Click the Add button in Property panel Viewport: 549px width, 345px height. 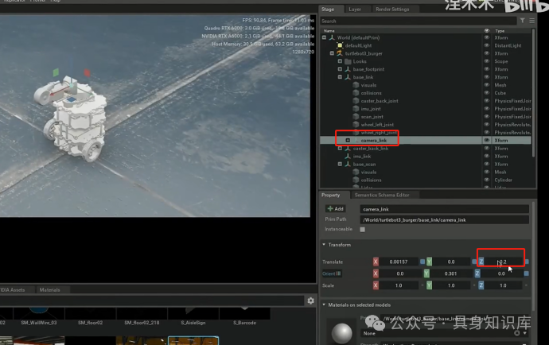[336, 208]
